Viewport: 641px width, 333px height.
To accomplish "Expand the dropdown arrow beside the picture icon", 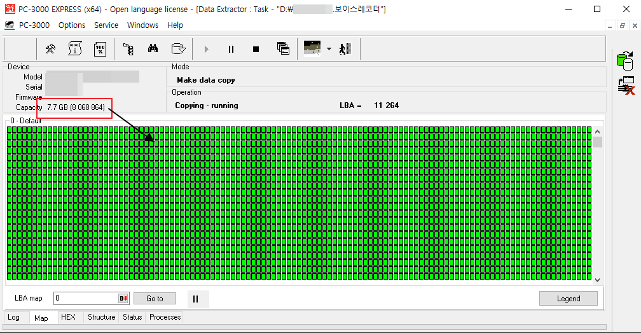I will coord(329,49).
